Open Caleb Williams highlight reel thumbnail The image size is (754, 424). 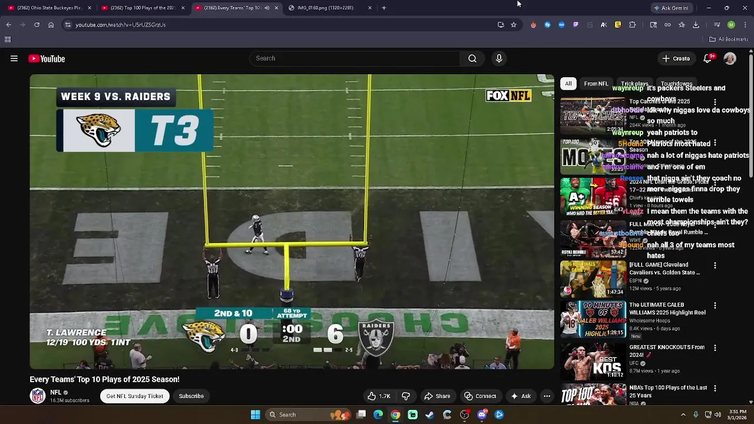pos(593,319)
